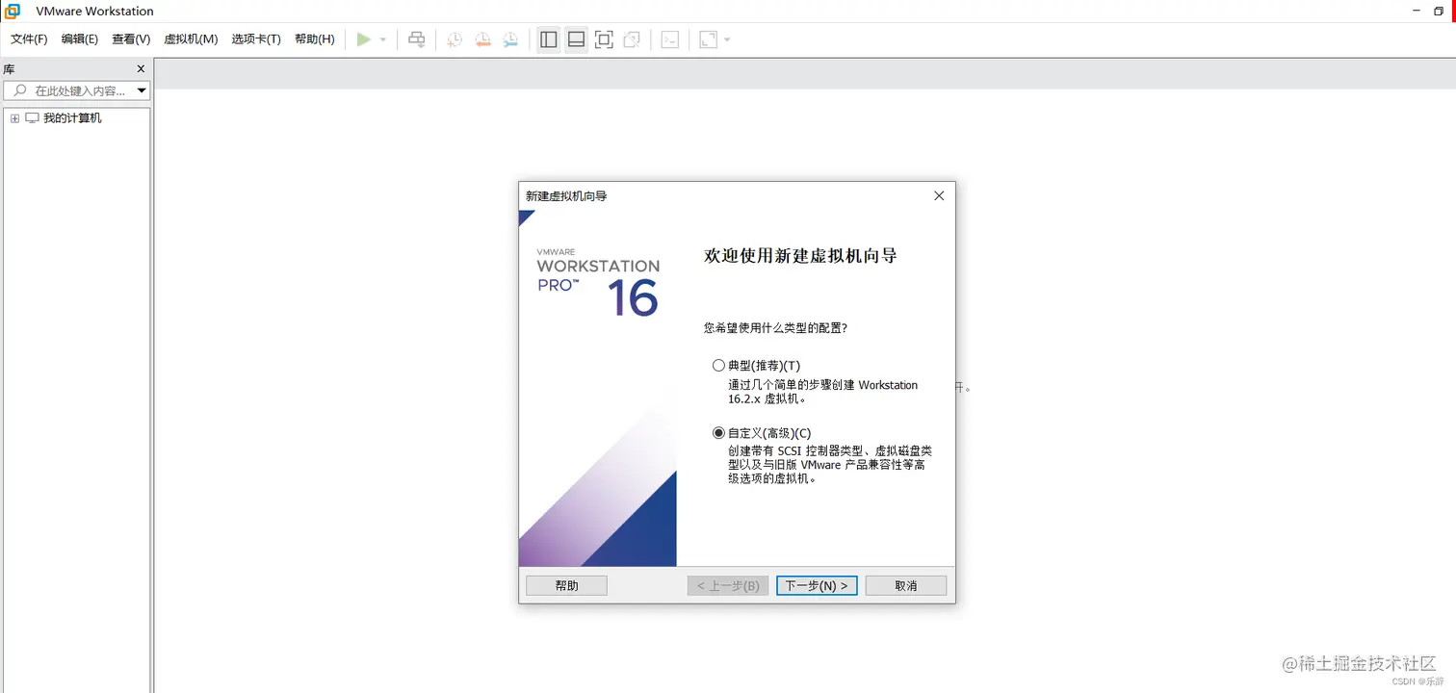
Task: Click the Send Ctrl+Alt+Del toolbar icon
Action: (x=416, y=39)
